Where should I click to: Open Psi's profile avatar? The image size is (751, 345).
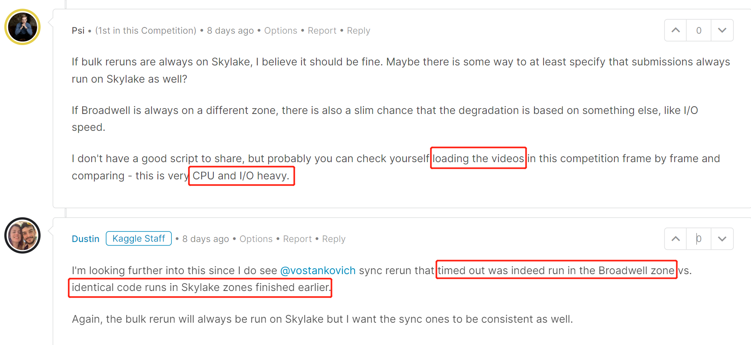point(22,27)
